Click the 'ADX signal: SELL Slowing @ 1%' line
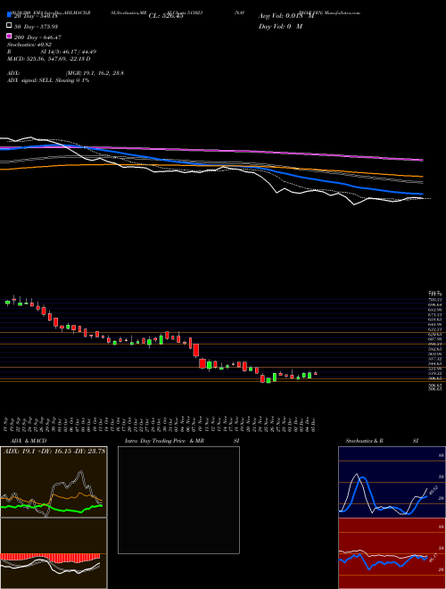446x589 pixels. tap(48, 80)
